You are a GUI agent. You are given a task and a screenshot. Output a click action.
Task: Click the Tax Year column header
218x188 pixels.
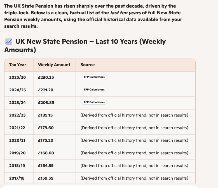18,65
